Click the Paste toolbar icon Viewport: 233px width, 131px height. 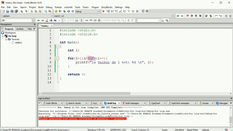(x=40, y=11)
